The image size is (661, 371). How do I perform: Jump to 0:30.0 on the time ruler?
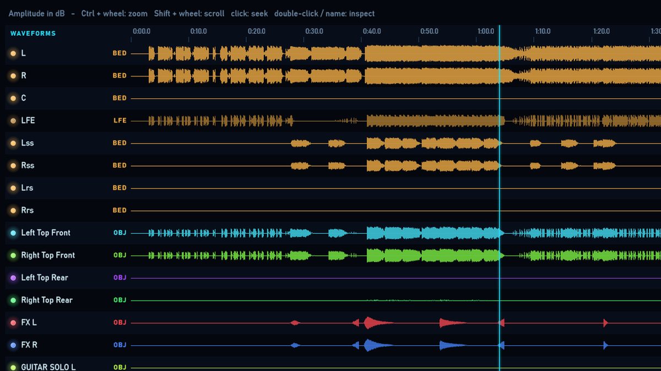tap(314, 31)
